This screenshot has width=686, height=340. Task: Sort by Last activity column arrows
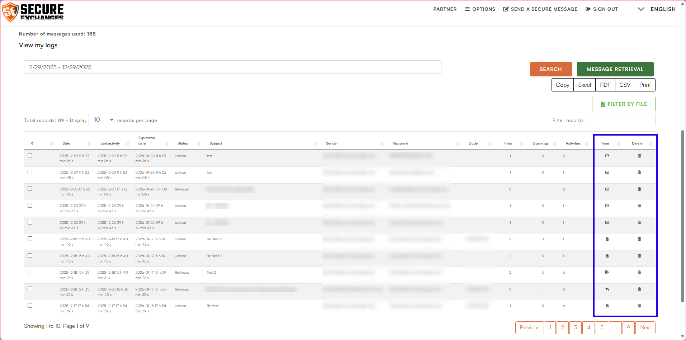[127, 144]
